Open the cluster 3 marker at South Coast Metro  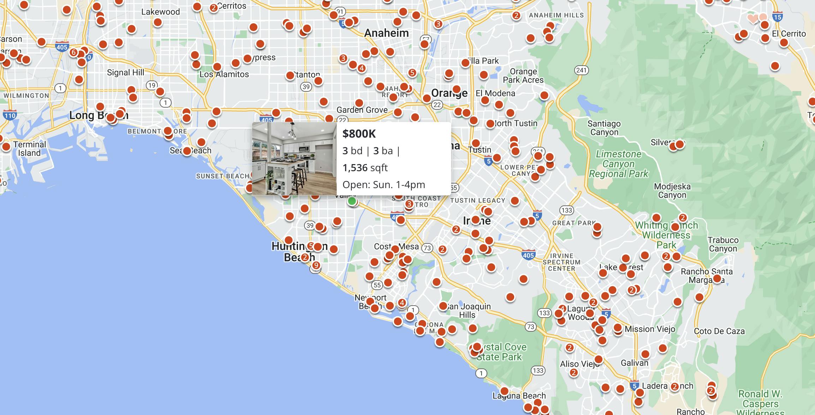(x=409, y=204)
